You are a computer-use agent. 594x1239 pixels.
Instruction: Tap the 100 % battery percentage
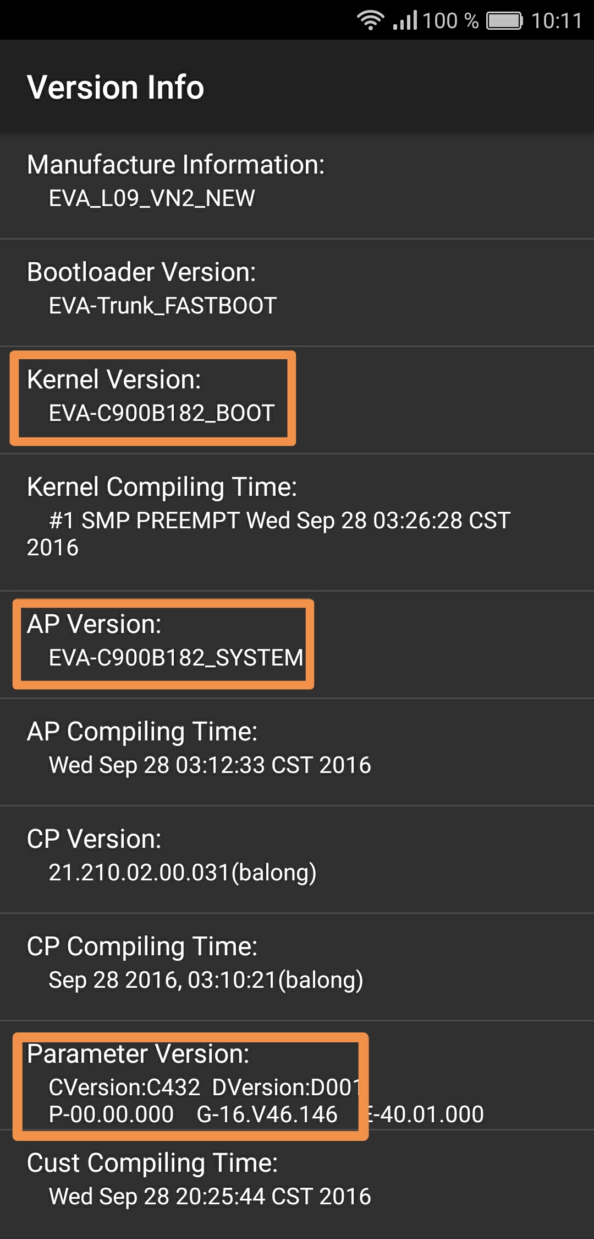(450, 21)
